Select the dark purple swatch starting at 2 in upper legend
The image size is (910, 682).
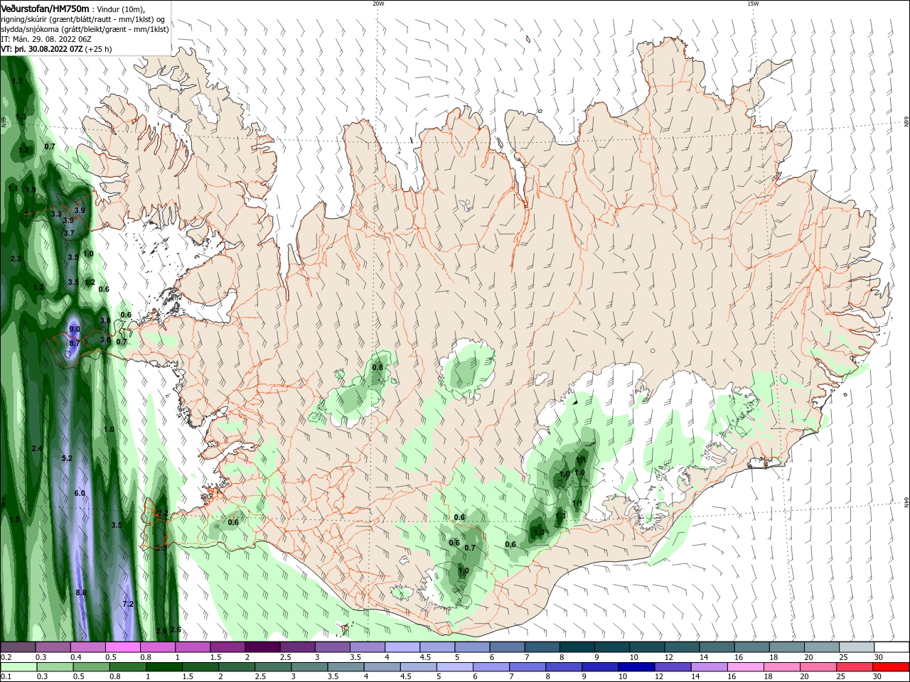(x=262, y=647)
